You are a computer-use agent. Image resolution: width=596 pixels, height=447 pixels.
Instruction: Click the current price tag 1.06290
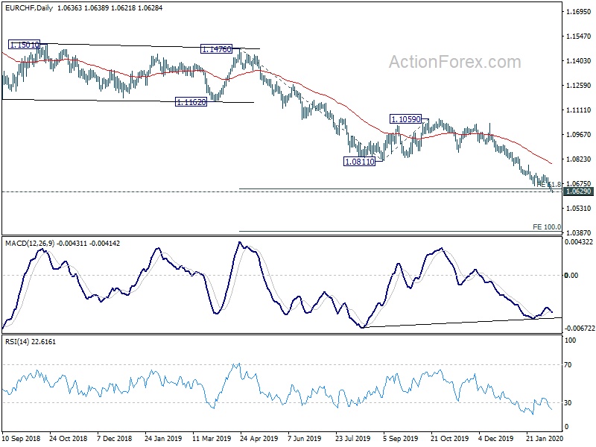coord(579,191)
